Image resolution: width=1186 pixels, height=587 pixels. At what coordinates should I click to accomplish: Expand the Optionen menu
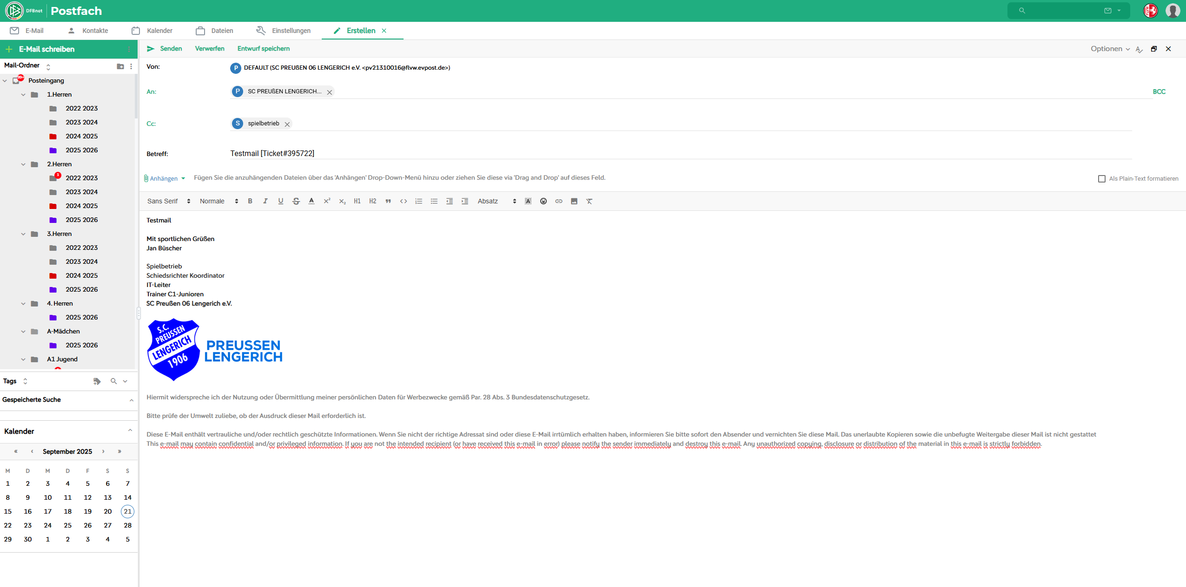coord(1110,49)
